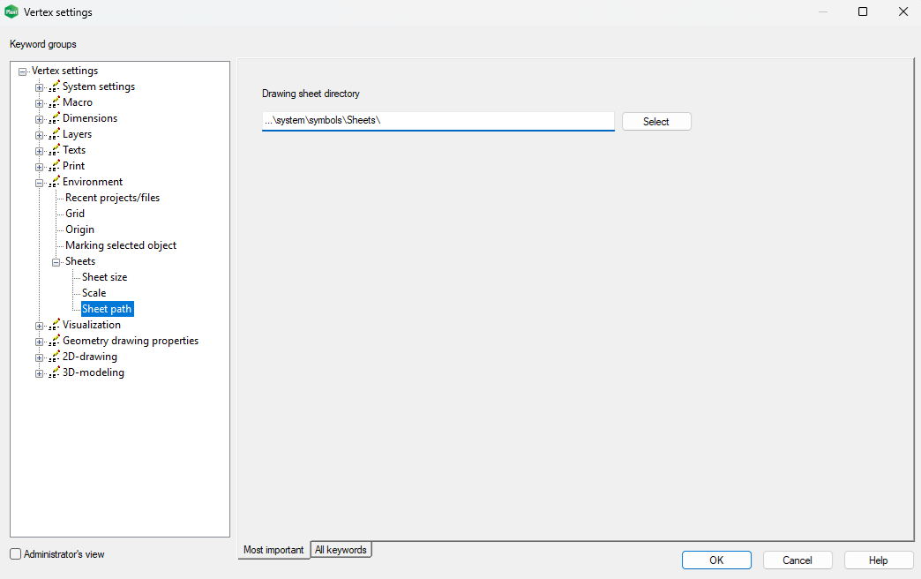Image resolution: width=921 pixels, height=579 pixels.
Task: Expand the Geometry drawing properties node
Action: pyautogui.click(x=39, y=342)
